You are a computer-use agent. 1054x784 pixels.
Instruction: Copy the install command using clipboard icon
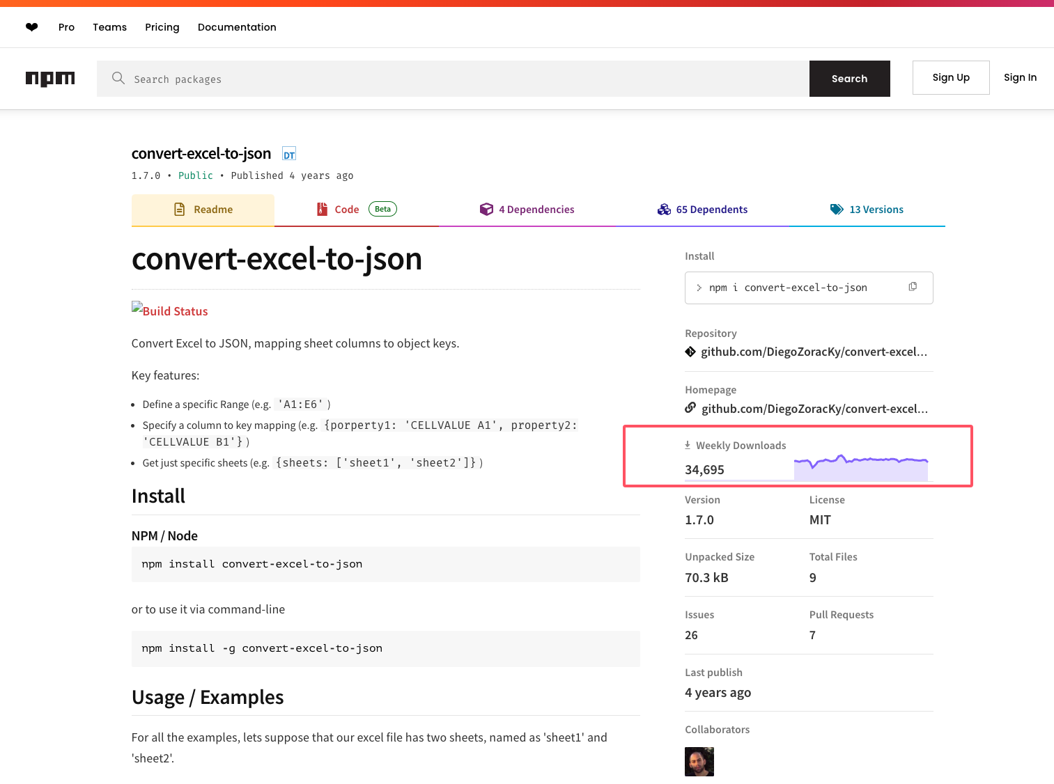coord(913,286)
